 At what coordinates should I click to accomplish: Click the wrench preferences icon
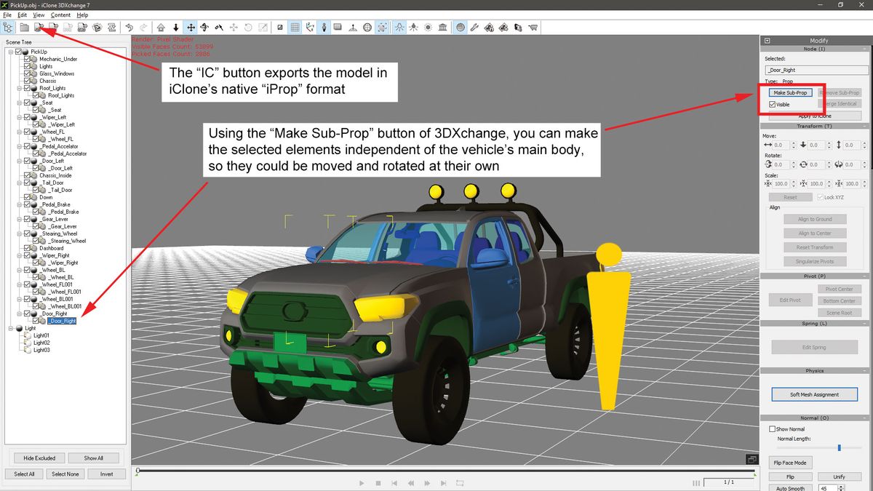pyautogui.click(x=474, y=27)
